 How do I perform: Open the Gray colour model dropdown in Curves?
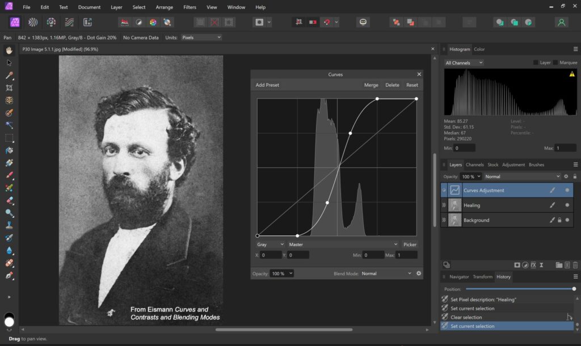pos(270,244)
